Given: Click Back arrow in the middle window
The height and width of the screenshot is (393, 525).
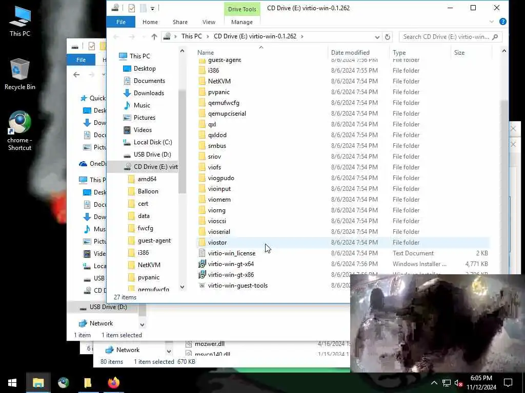Looking at the screenshot, I should 76,75.
